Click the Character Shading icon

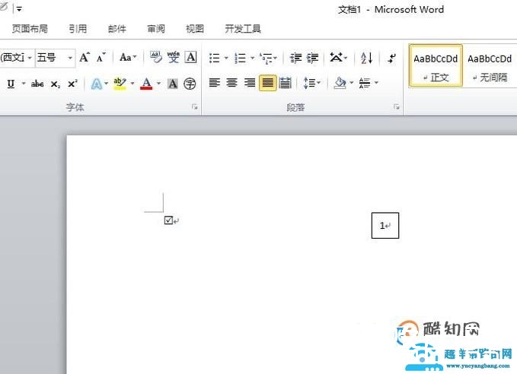(172, 84)
